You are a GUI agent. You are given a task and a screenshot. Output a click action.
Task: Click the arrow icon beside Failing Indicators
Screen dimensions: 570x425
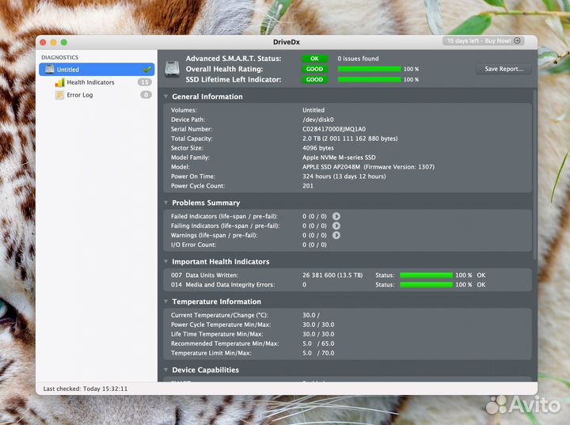(x=336, y=226)
